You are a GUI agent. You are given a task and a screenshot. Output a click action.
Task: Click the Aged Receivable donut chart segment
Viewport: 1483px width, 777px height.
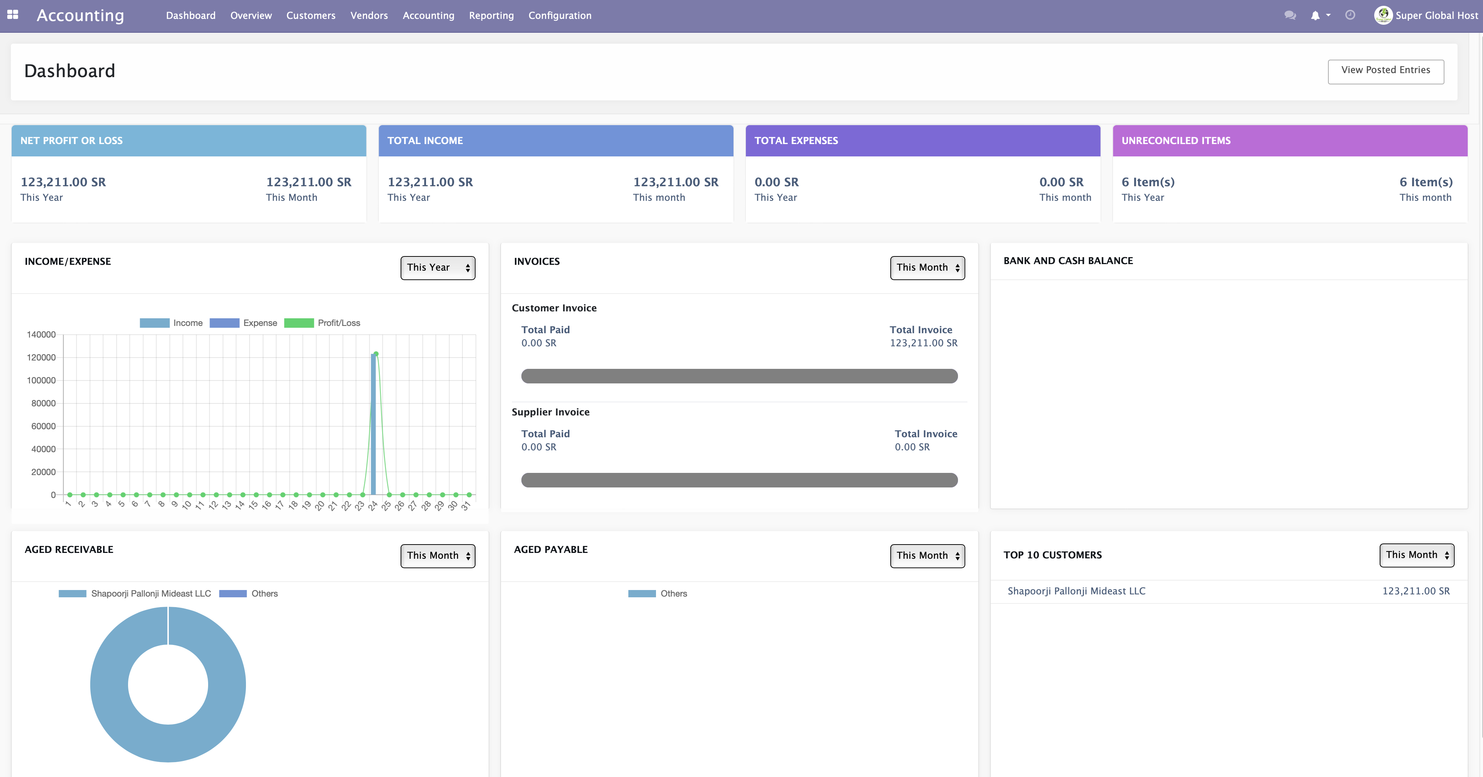(110, 685)
